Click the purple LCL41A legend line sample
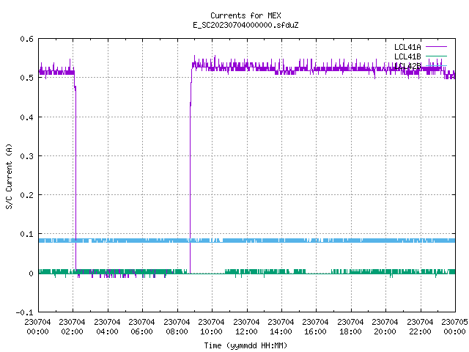The width and height of the screenshot is (469, 352). (436, 47)
